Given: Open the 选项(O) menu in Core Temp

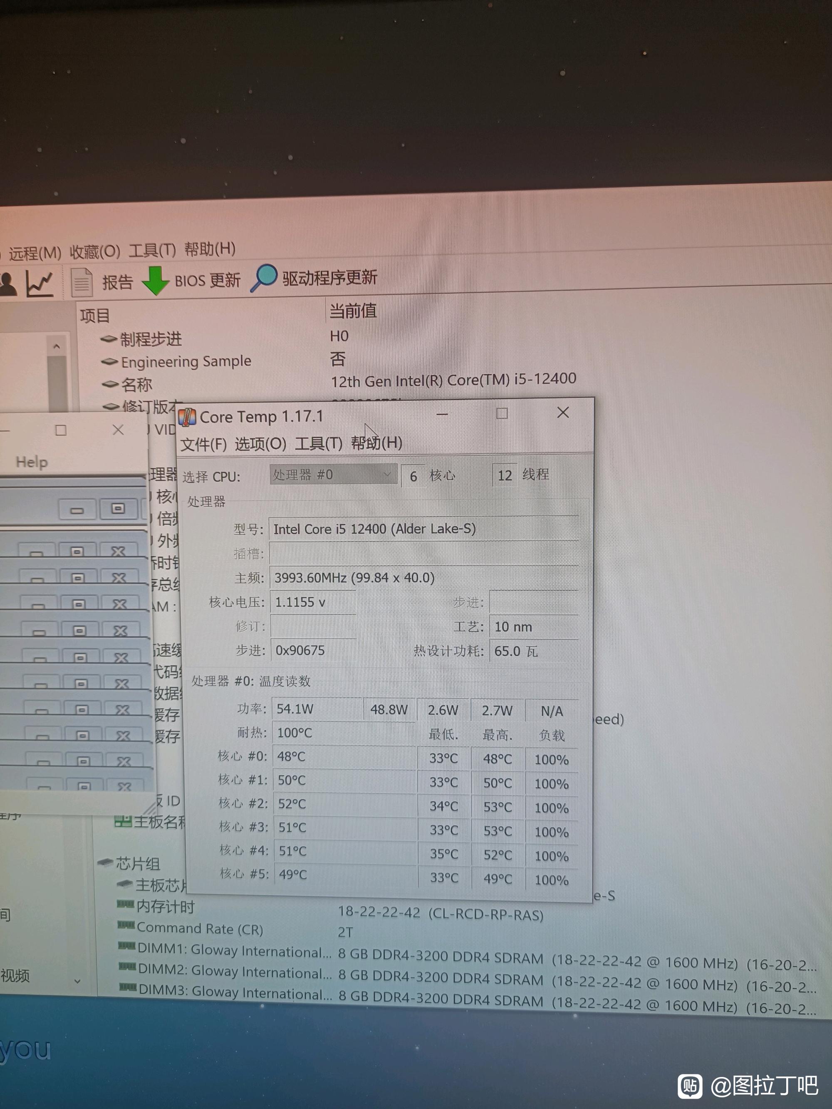Looking at the screenshot, I should [x=260, y=443].
